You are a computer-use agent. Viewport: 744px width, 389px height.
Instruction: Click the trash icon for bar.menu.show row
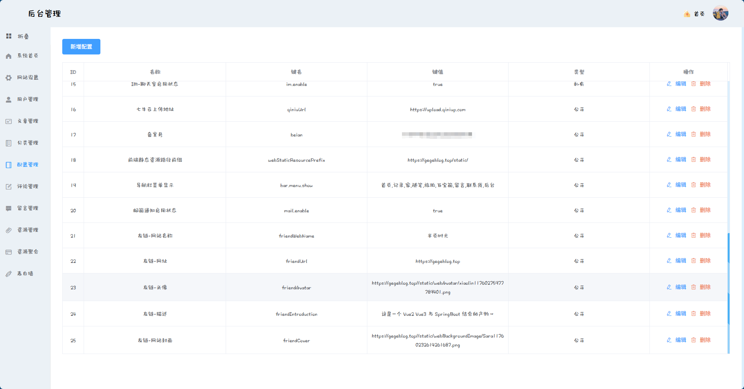[693, 185]
